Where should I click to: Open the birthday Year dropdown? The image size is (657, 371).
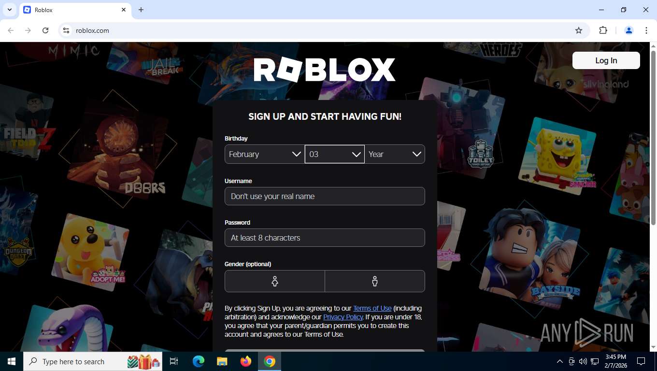point(395,154)
